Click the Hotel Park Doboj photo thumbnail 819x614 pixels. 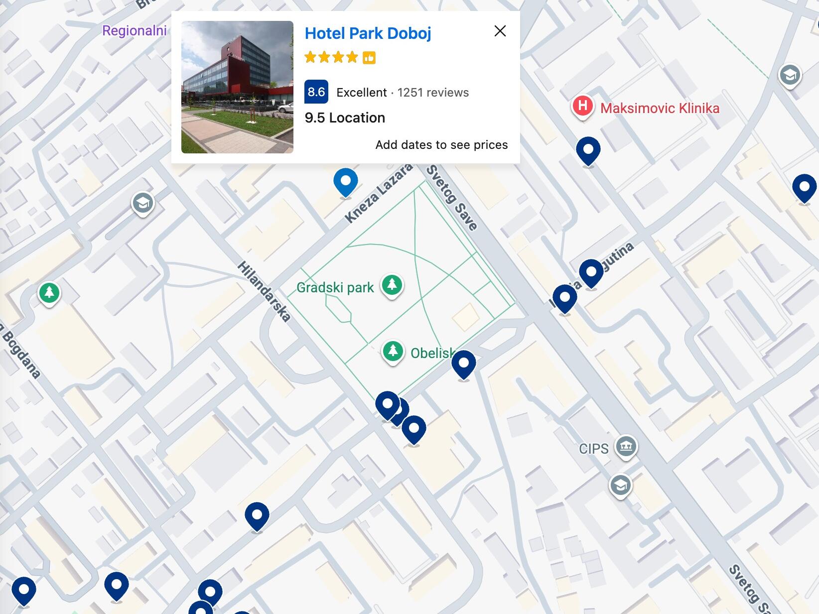pyautogui.click(x=237, y=87)
